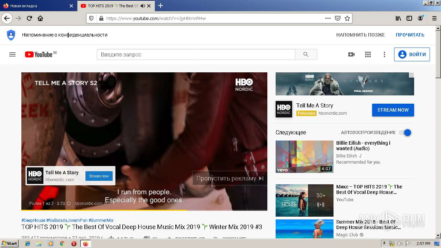
Task: Toggle the АВТОВОСПРОИЗВЕДЕНИЕ autoplay switch
Action: coord(405,133)
